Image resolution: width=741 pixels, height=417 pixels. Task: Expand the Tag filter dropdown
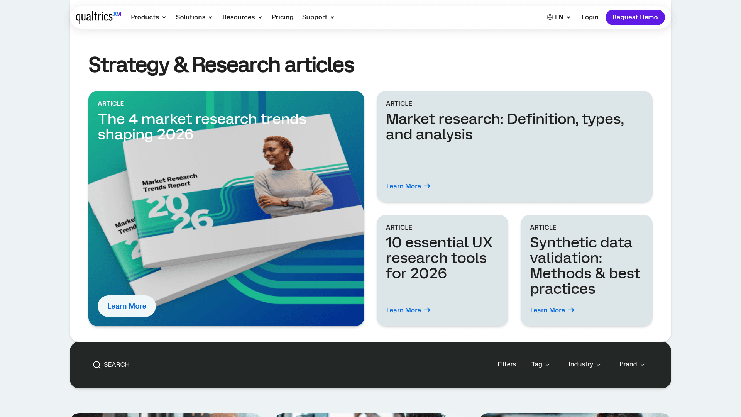pos(541,364)
